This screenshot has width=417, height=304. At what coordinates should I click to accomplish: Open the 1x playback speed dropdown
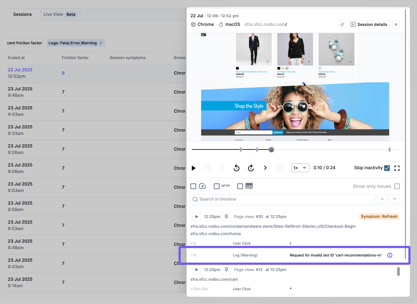(300, 168)
